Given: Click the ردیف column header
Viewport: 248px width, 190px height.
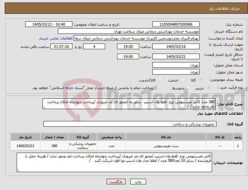Looking at the screenshot, I should pos(238,137).
